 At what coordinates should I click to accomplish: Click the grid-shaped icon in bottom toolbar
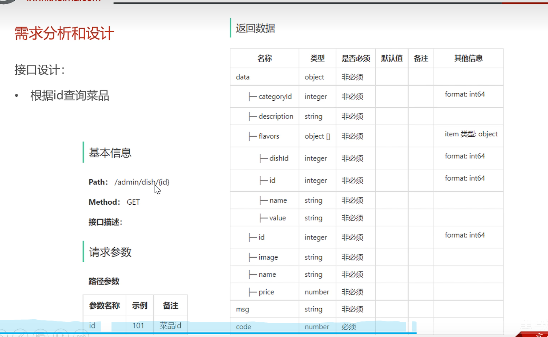40,335
